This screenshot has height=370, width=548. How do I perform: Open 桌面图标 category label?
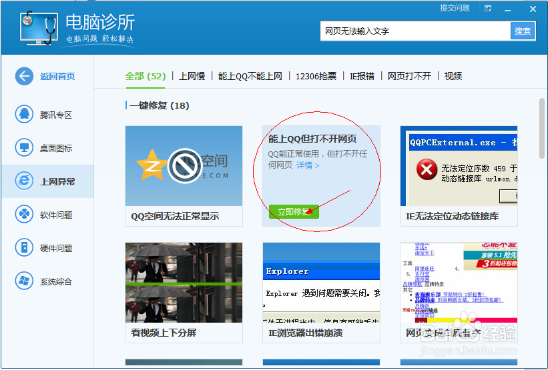[56, 149]
